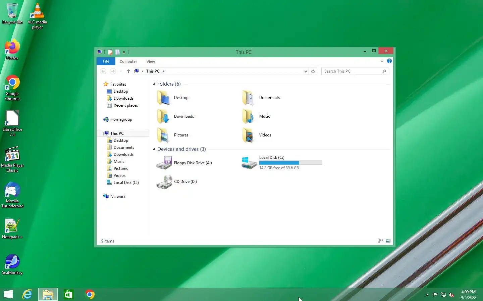
Task: Click the muted volume tray icon
Action: [x=451, y=295]
